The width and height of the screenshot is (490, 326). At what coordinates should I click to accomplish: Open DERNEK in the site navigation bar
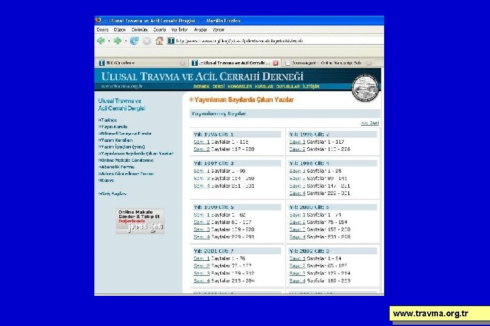[201, 86]
